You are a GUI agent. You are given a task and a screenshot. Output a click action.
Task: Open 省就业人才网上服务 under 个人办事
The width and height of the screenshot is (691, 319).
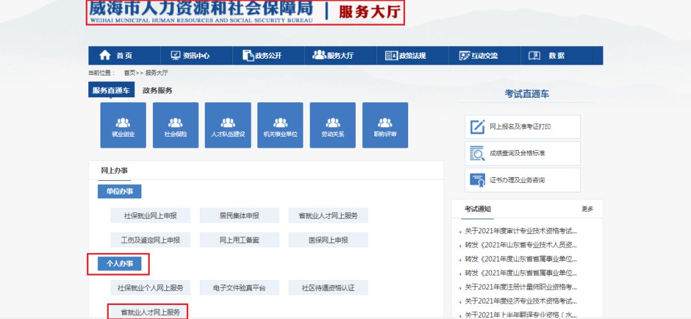150,312
